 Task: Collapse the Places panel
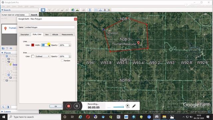point(2,53)
